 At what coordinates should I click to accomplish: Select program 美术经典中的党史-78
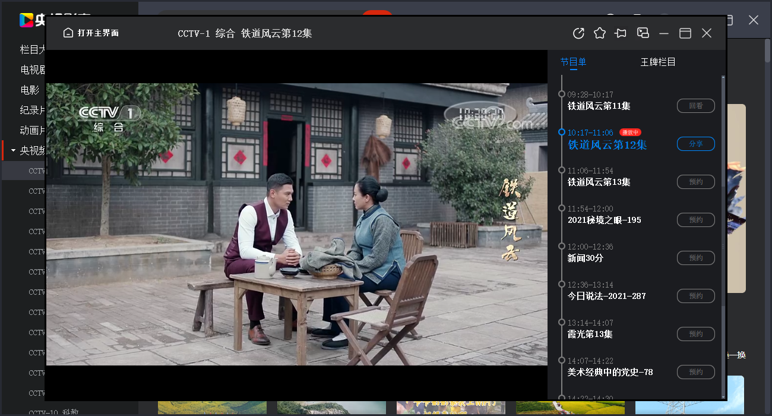click(x=610, y=373)
